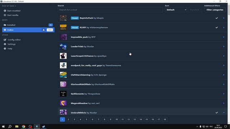This screenshot has width=230, height=129.
Task: Collapse the UmbralMithrix row chevron
Action: 224,113
